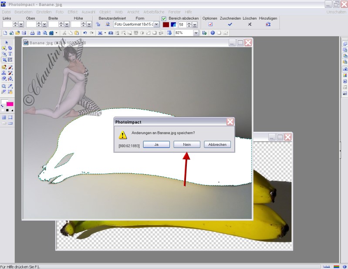Select the Paintbrush tool
Screen dimensions: 348x269
pyautogui.click(x=10, y=67)
